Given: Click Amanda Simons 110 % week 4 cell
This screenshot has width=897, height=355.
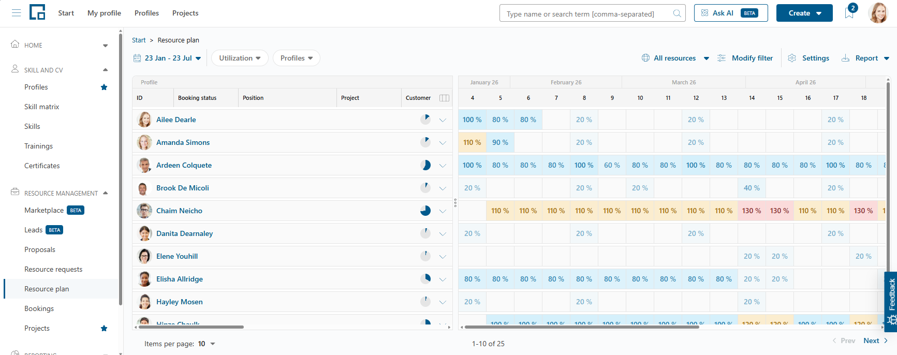Looking at the screenshot, I should point(472,142).
